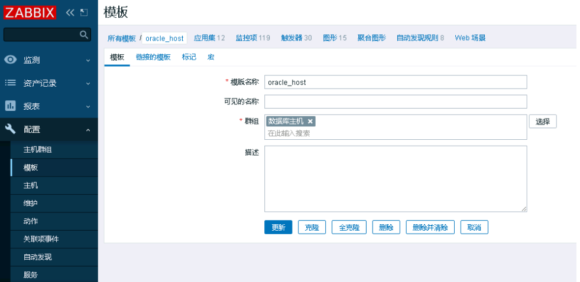The height and width of the screenshot is (282, 580).
Task: Switch to 标记 tab
Action: pyautogui.click(x=189, y=57)
